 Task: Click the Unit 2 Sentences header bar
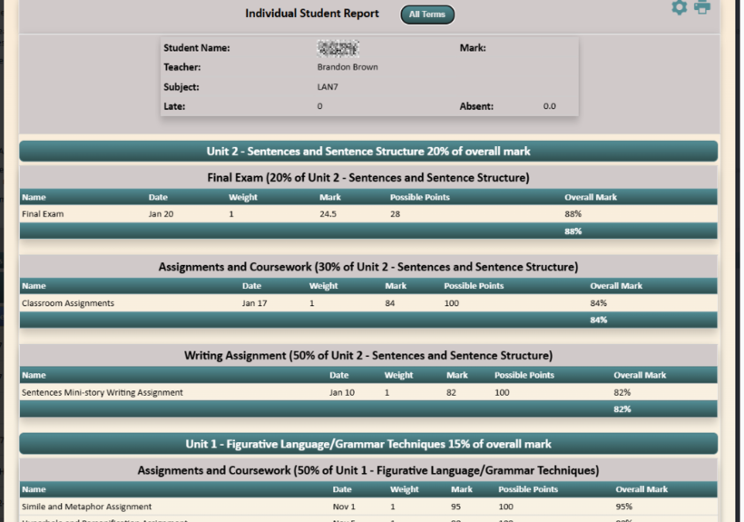coord(368,152)
